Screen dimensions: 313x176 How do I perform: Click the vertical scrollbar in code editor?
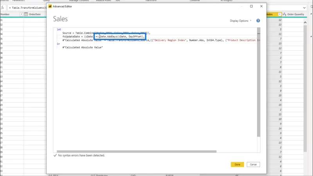pyautogui.click(x=259, y=82)
